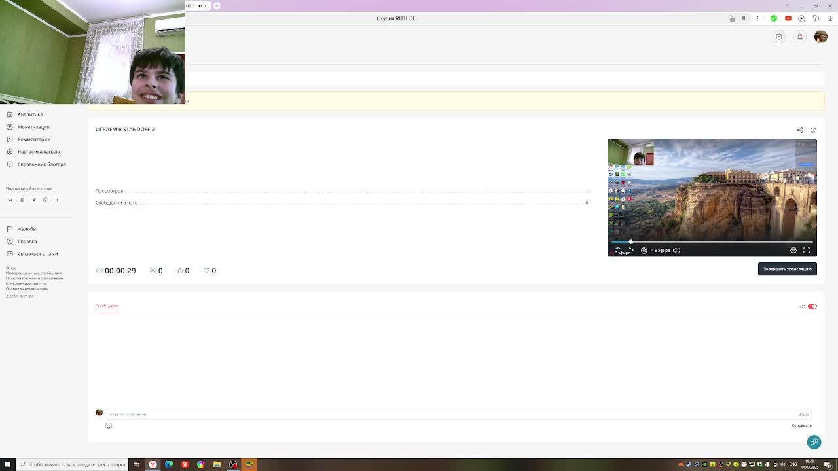Click the share icon above the video

(x=800, y=130)
